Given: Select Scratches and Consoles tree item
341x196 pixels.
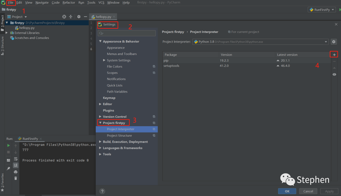Looking at the screenshot, I should (x=32, y=38).
